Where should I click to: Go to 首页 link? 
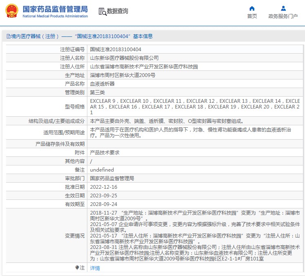(x=252, y=16)
